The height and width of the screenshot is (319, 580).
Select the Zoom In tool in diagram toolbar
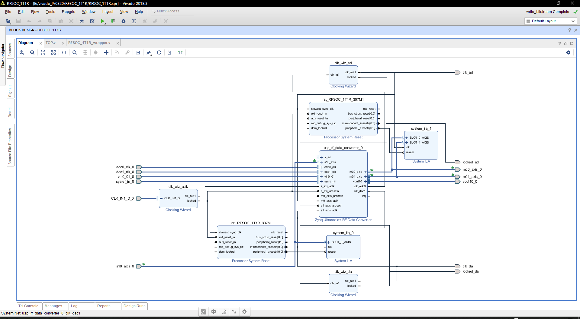click(x=22, y=52)
